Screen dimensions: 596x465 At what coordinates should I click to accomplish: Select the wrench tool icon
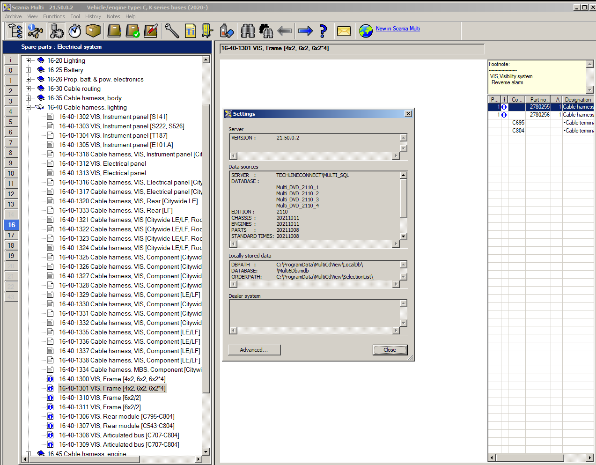coord(172,31)
